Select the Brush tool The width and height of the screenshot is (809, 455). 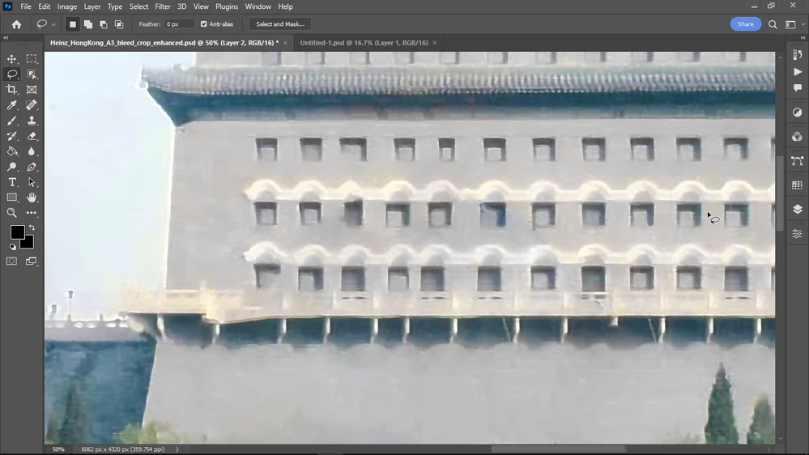11,121
